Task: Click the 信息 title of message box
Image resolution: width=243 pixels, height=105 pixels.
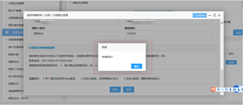Action: [104, 47]
